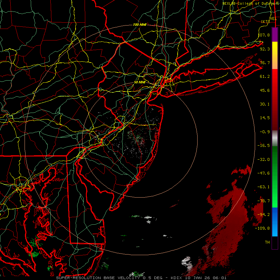
Task: Pick the yellow-orange segment of the color bar
Action: click(x=275, y=55)
